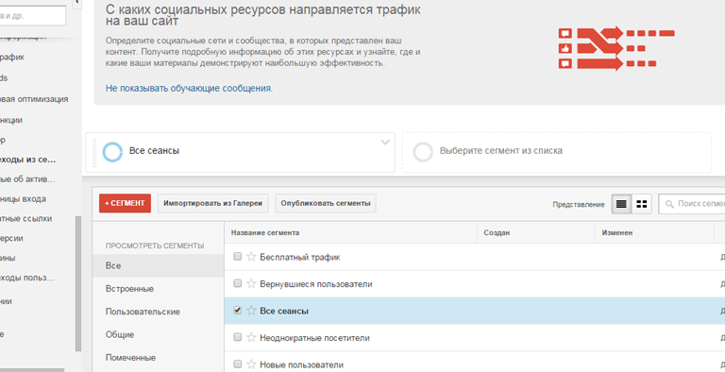Click the Вернувшиеся пользователи segment name
Image resolution: width=725 pixels, height=372 pixels.
316,283
